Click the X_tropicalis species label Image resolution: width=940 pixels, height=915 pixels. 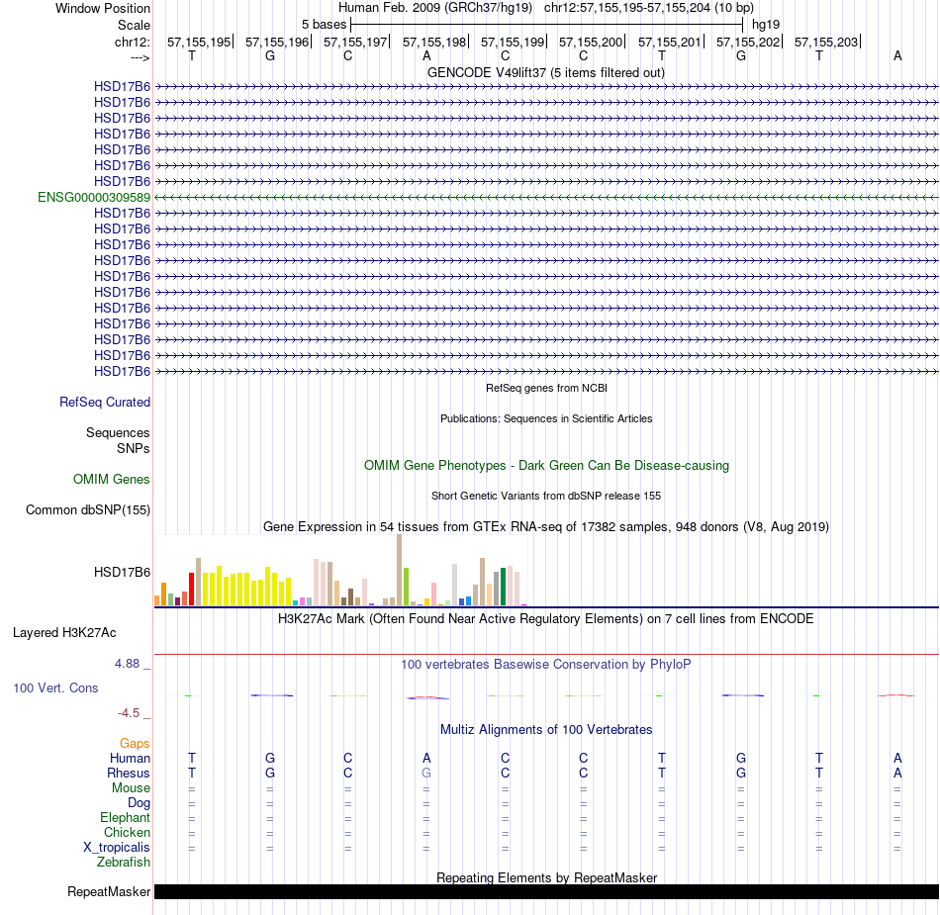117,848
